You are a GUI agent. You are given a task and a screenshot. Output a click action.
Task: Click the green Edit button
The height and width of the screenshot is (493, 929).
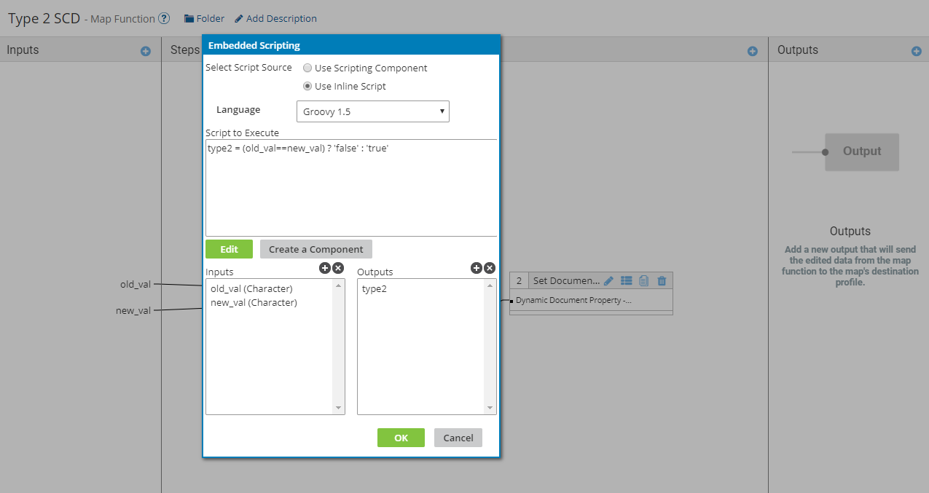(x=229, y=249)
